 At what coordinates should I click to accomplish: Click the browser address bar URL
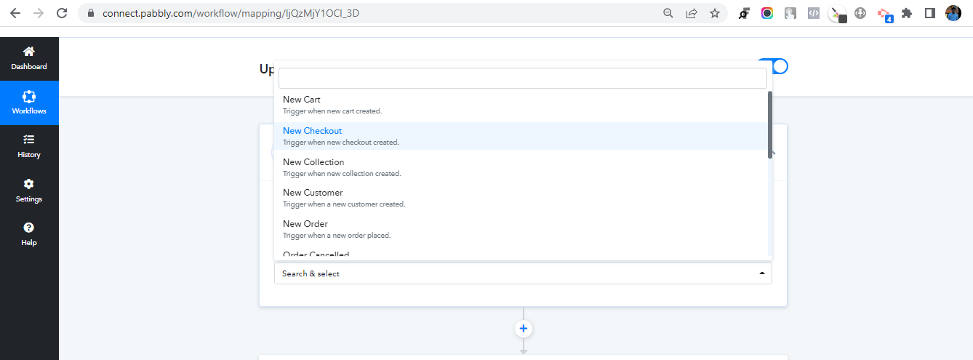click(231, 13)
